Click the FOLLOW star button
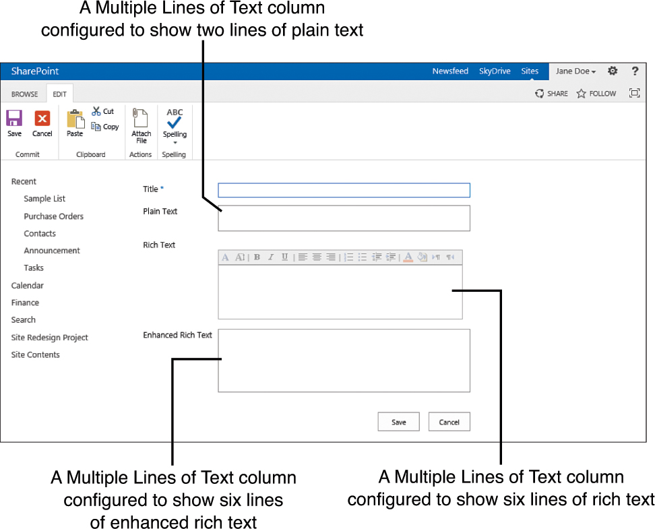 click(x=596, y=93)
